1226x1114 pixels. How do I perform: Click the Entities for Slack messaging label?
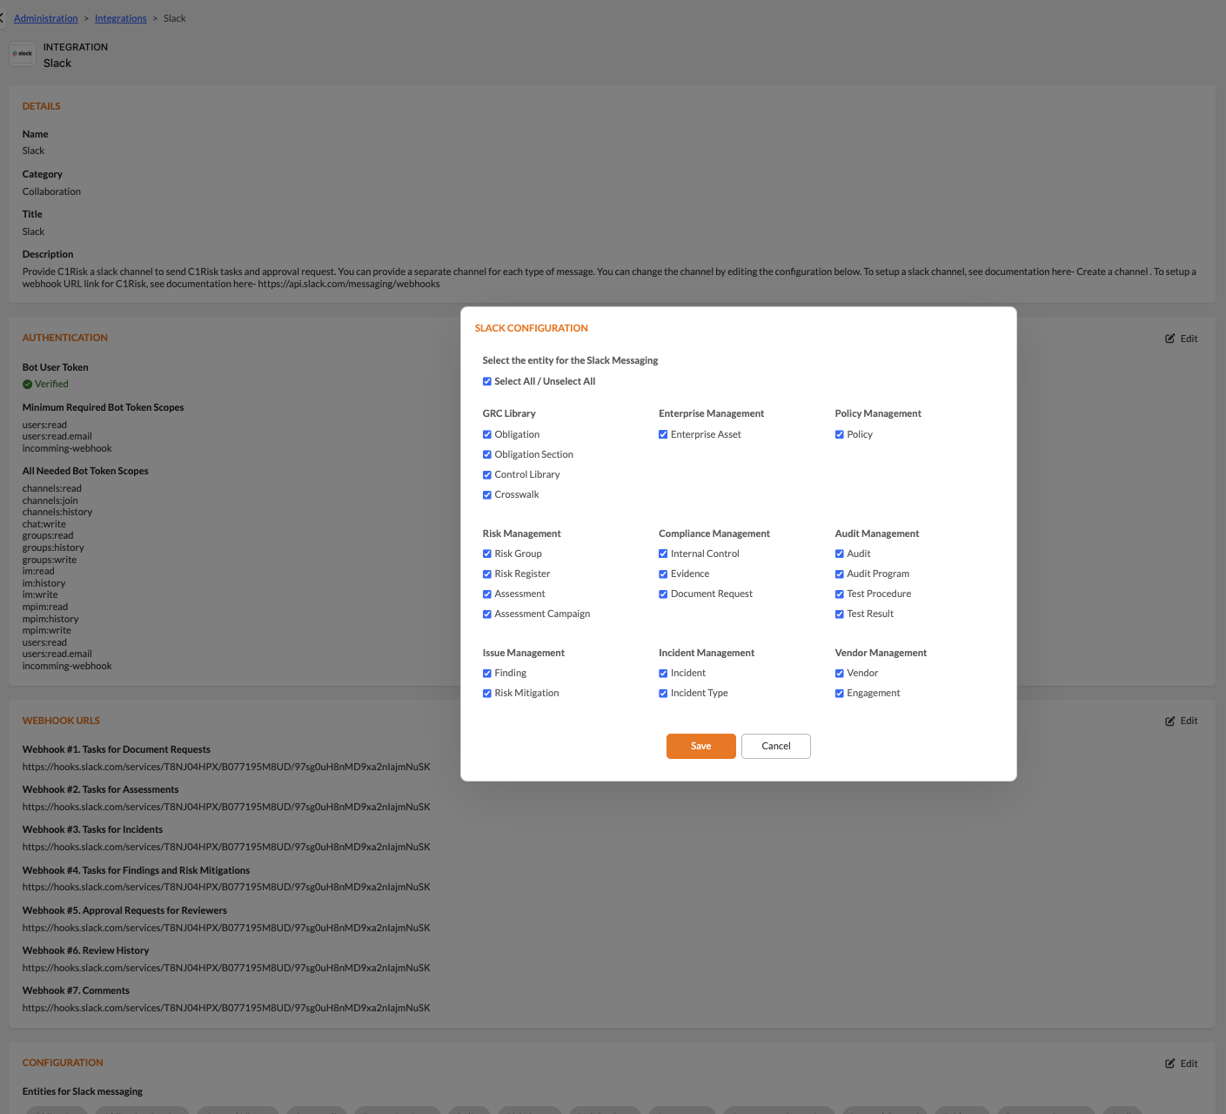83,1091
